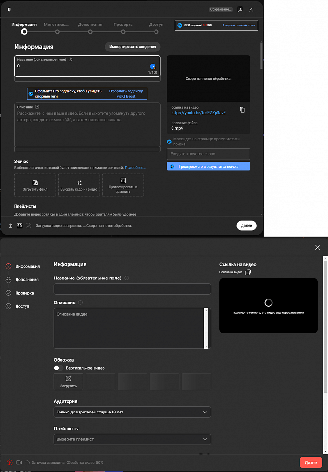The width and height of the screenshot is (328, 472).
Task: Select the first empty cover thumbnail
Action: click(100, 382)
